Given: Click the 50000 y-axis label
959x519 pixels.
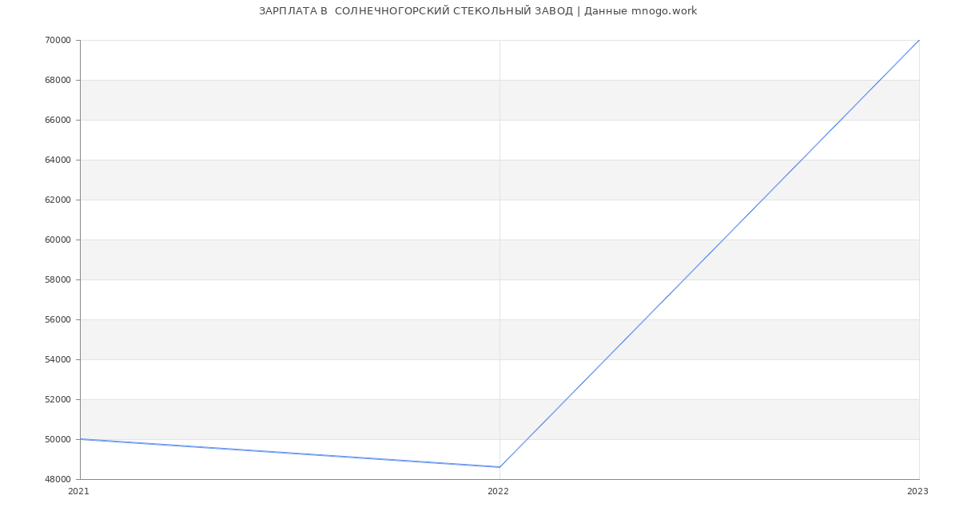Looking at the screenshot, I should tap(58, 439).
